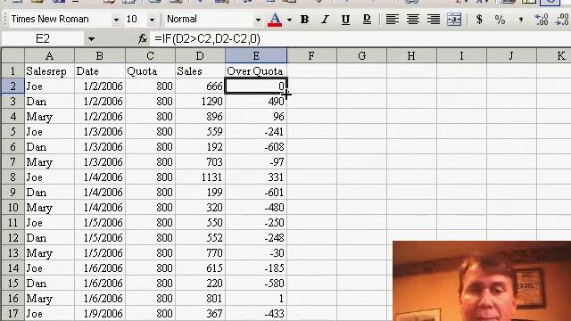Select column H header

411,55
